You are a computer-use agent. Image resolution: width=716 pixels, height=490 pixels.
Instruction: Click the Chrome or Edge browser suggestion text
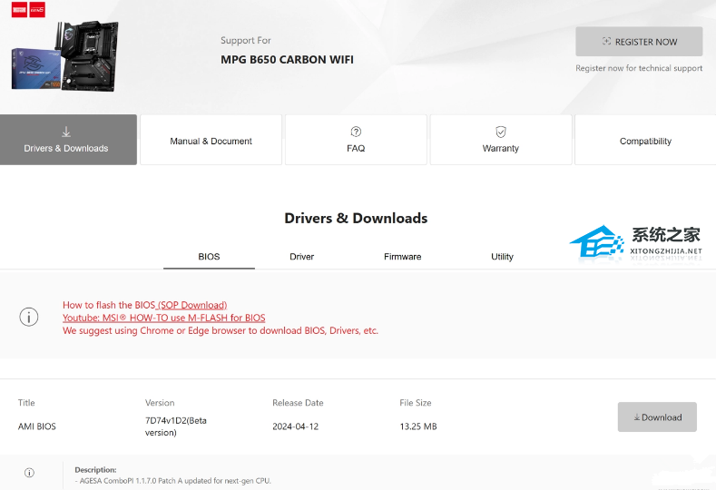click(x=221, y=330)
